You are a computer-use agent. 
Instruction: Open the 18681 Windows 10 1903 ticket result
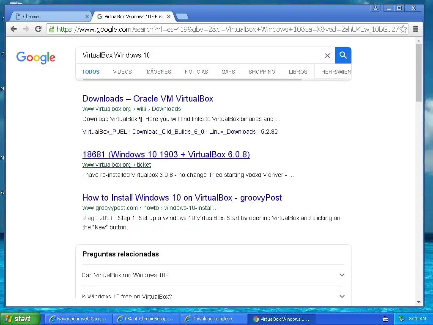coord(166,154)
